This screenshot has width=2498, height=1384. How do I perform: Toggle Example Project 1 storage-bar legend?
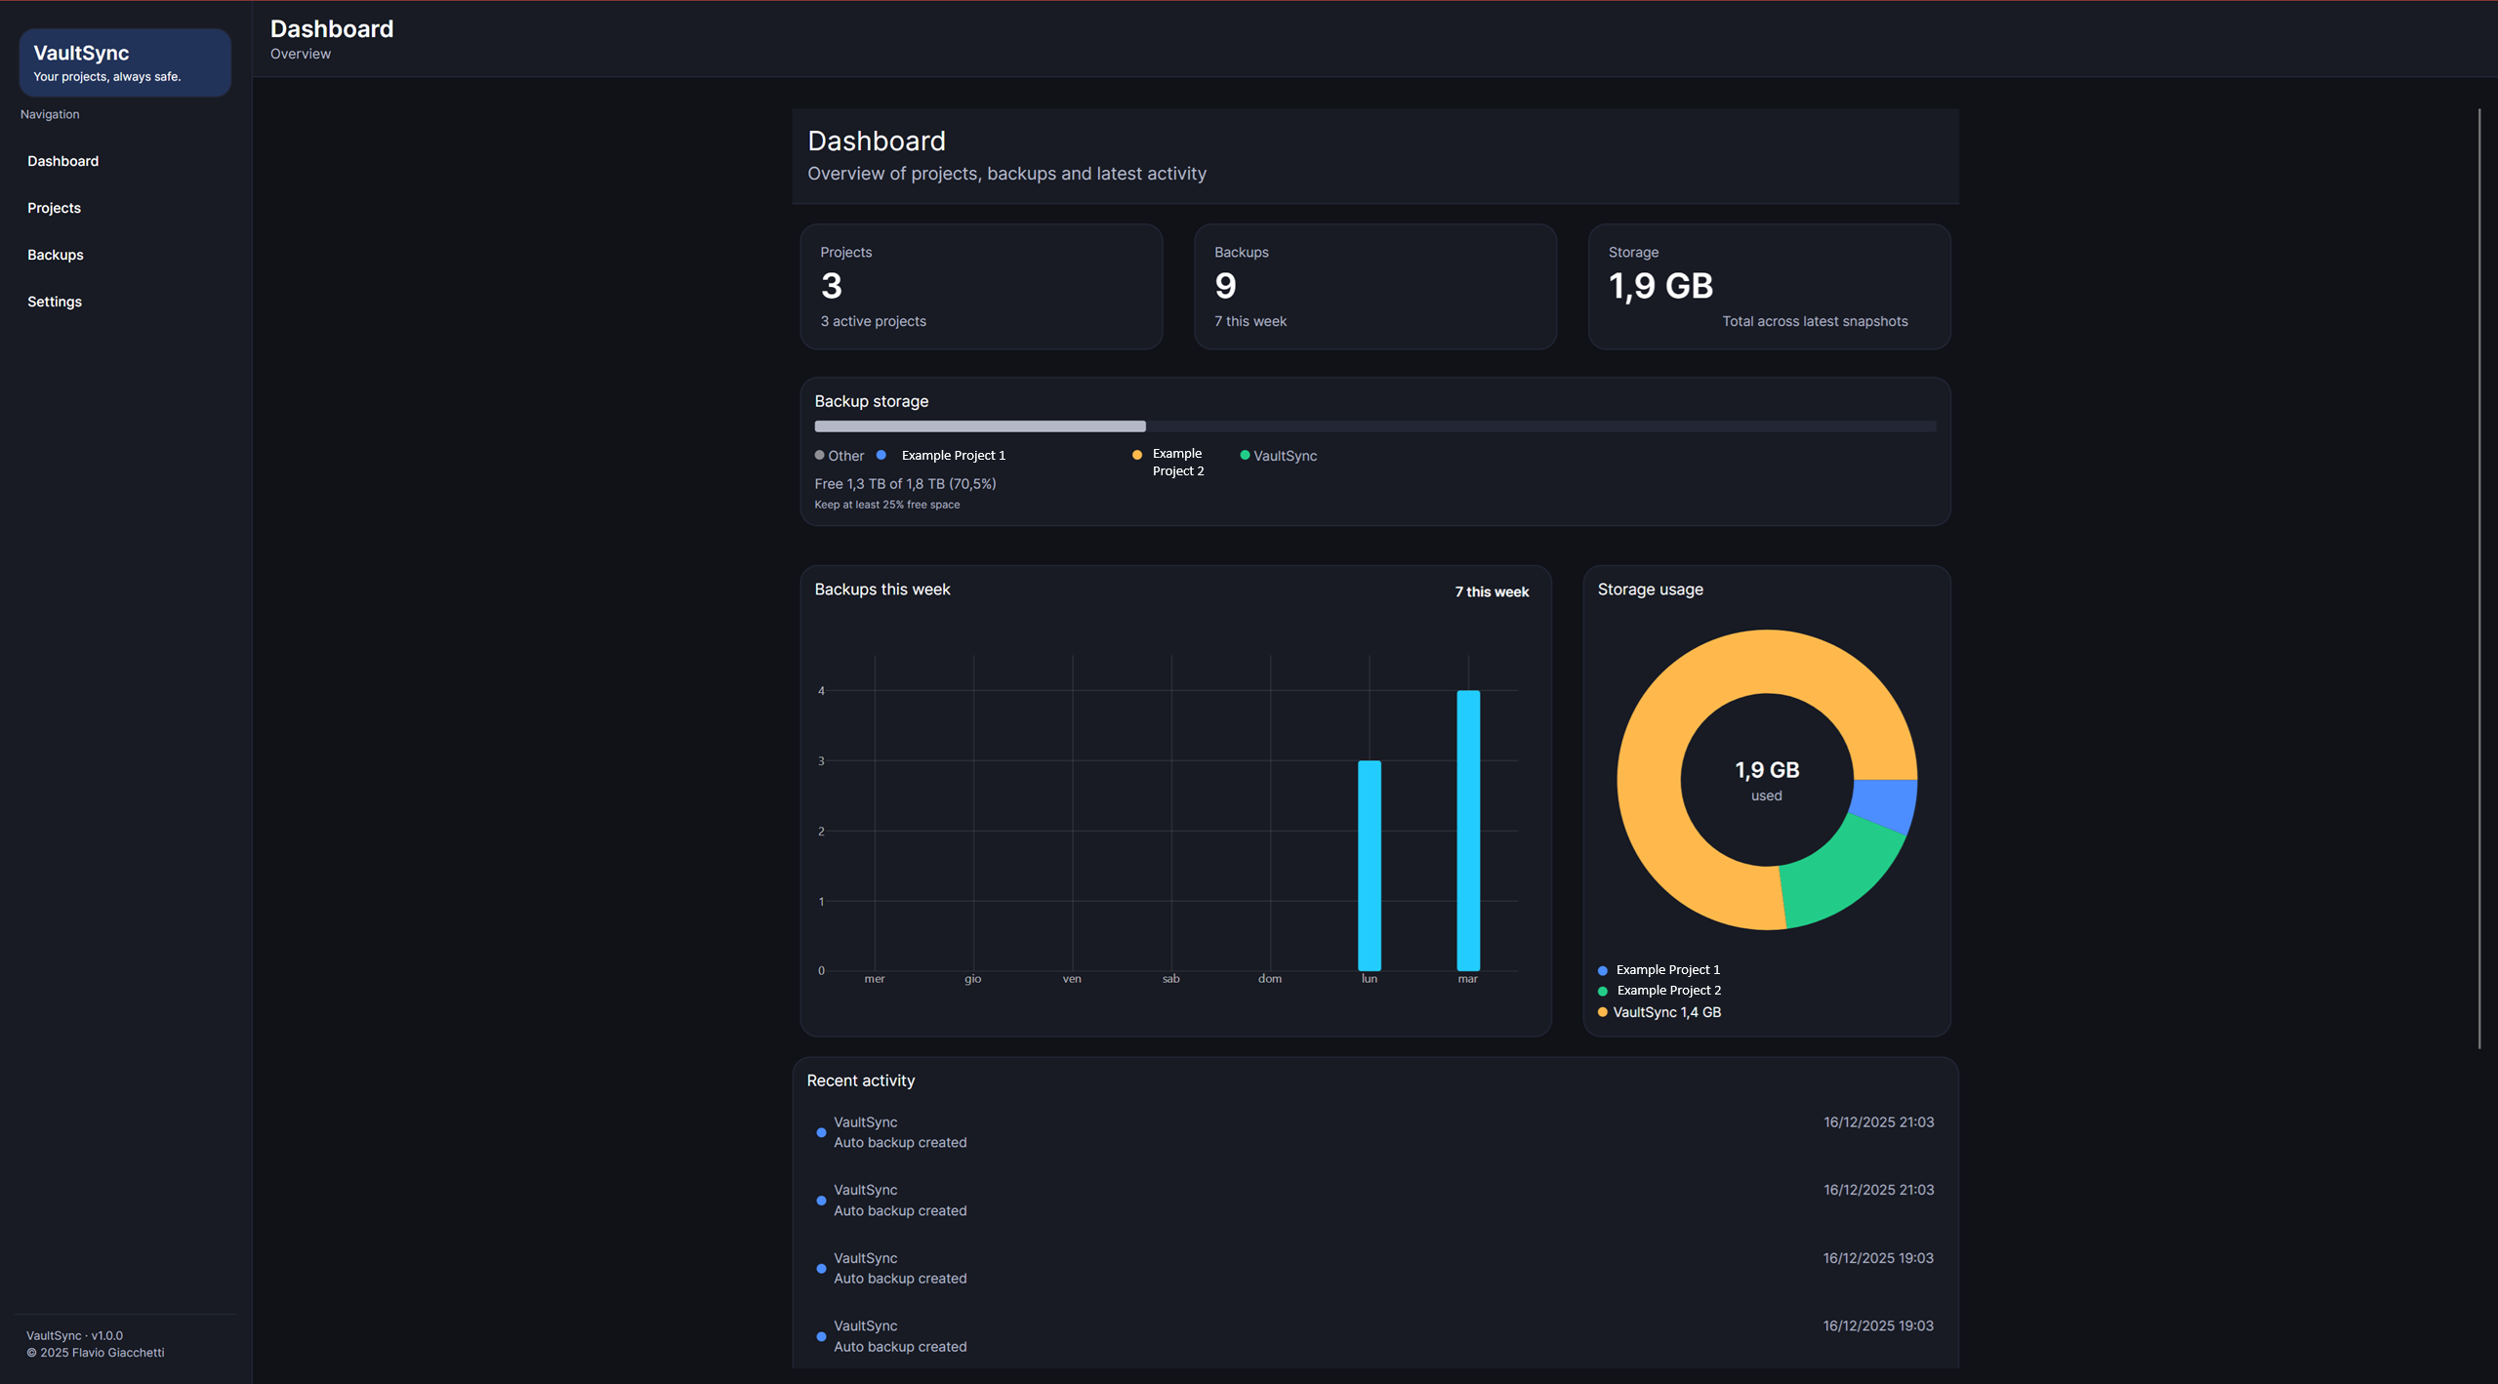[x=952, y=456]
